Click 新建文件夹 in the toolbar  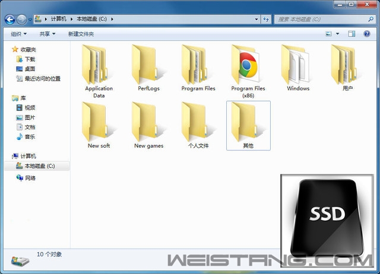point(81,34)
